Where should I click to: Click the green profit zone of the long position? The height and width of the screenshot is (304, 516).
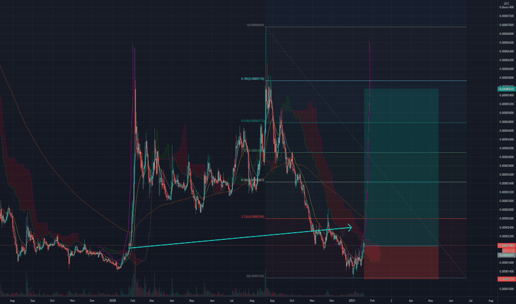401,167
